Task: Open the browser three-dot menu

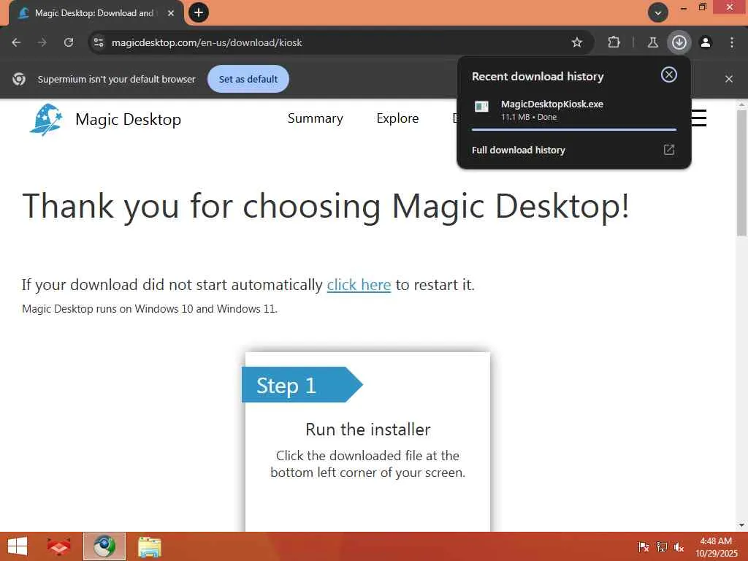Action: (732, 42)
